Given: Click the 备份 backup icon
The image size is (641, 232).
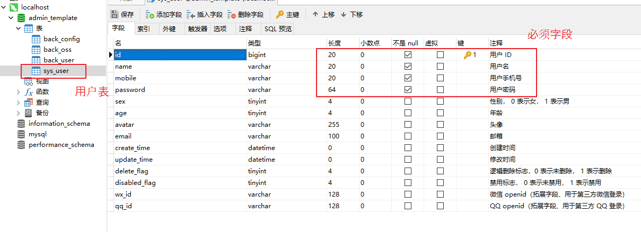Looking at the screenshot, I should [x=29, y=113].
